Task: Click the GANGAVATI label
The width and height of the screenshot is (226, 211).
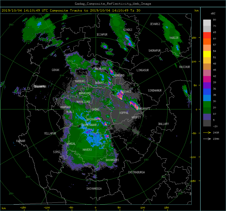Action: point(143,109)
